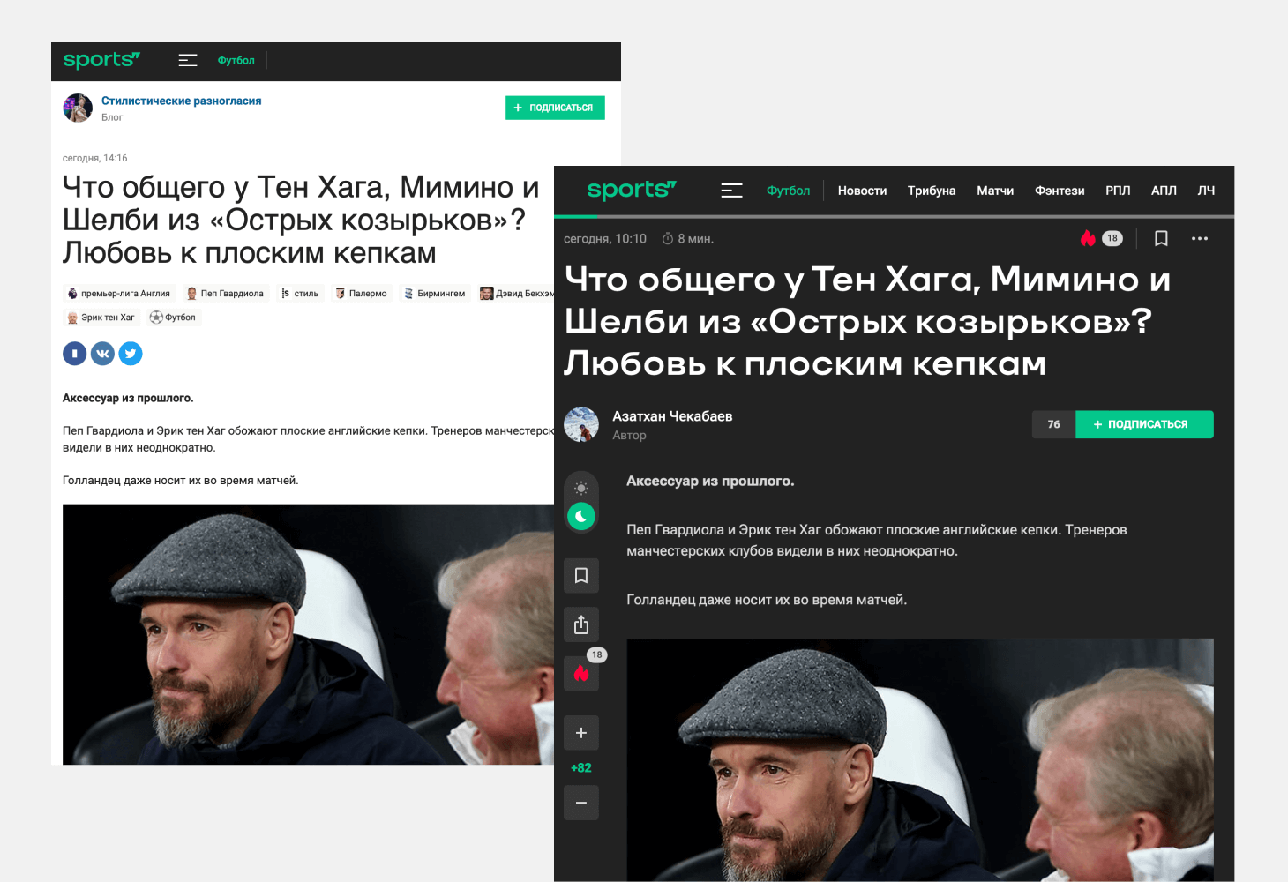Click the share icon in left sidebar

(581, 625)
